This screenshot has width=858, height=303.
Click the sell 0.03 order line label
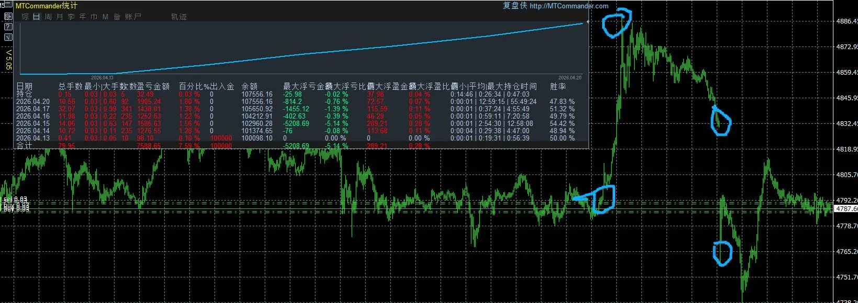pos(15,200)
